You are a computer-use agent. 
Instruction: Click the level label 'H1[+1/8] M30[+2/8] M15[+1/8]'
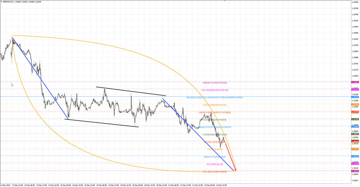(x=215, y=90)
